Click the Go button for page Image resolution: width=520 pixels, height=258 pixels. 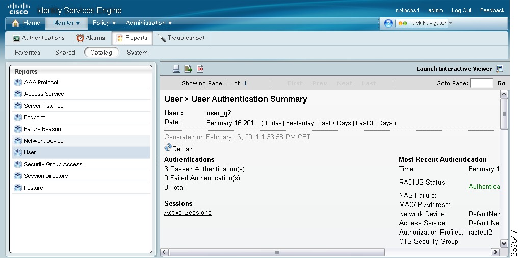[501, 83]
